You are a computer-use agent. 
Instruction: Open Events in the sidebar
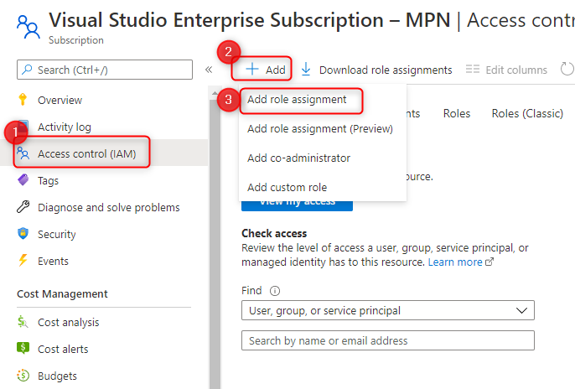(x=53, y=261)
